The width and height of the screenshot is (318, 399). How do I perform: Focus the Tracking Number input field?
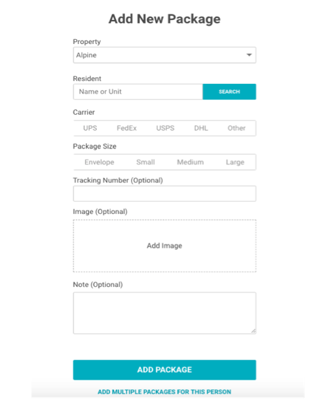164,193
